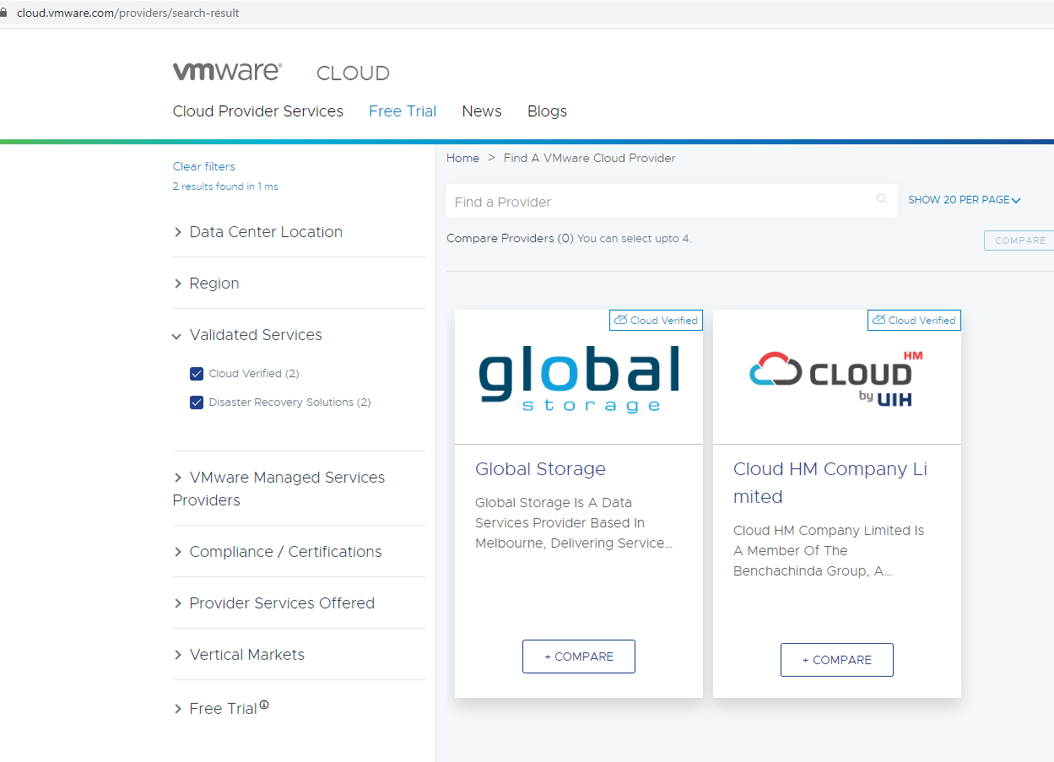Click Global Storage's Cloud Verified badge
This screenshot has height=762, width=1054.
click(656, 320)
